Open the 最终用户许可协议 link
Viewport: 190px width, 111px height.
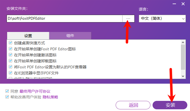pyautogui.click(x=35, y=91)
